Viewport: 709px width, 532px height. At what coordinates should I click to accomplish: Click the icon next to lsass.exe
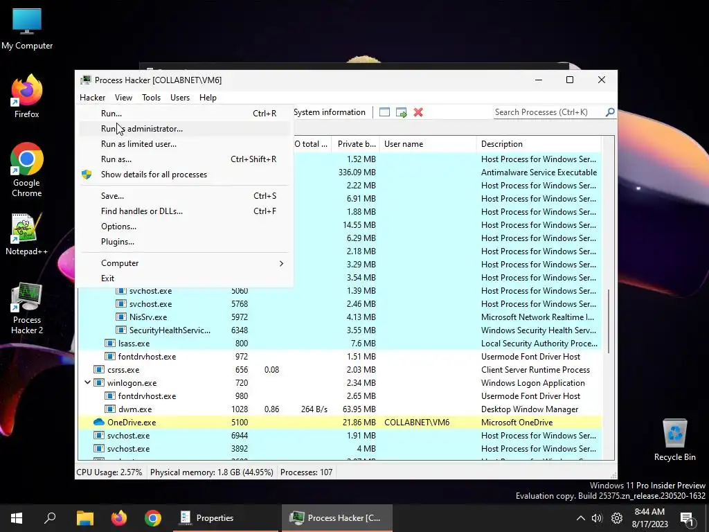tap(110, 344)
